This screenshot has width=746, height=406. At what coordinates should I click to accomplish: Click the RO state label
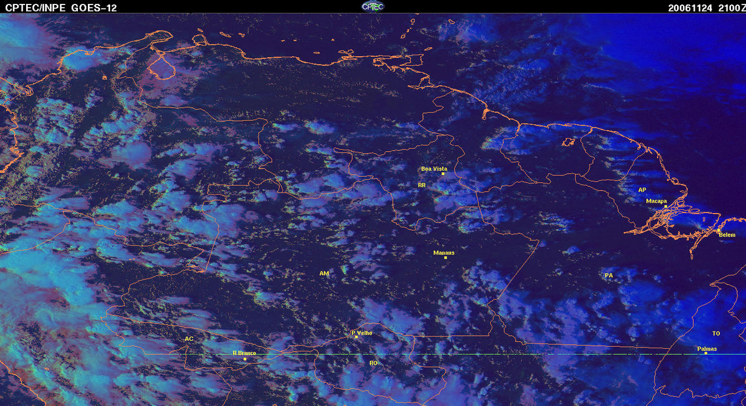[x=373, y=363]
